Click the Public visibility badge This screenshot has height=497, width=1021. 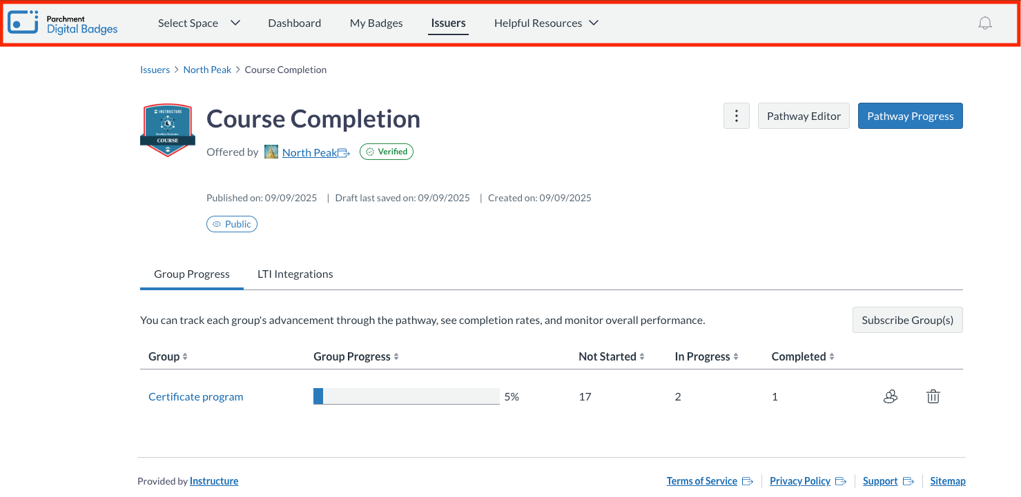coord(231,223)
